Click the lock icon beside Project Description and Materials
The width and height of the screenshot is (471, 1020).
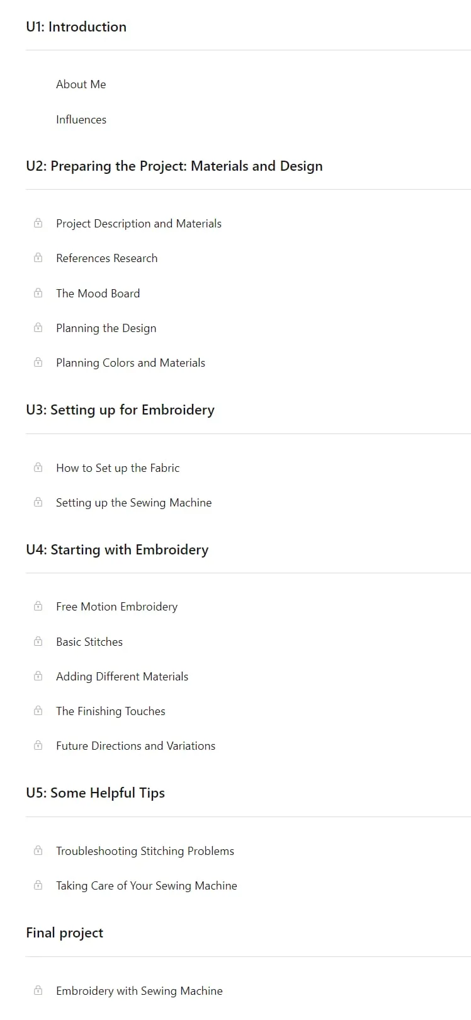38,223
